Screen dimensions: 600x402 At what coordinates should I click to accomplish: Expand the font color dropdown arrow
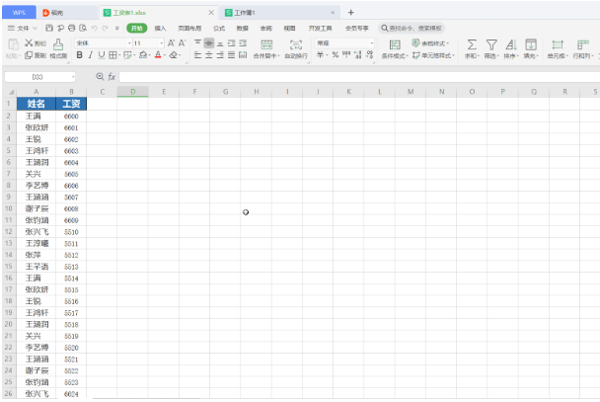click(165, 55)
